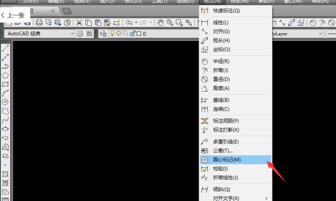This screenshot has width=336, height=201.
Task: Select the Polyline tool
Action: pos(6,66)
